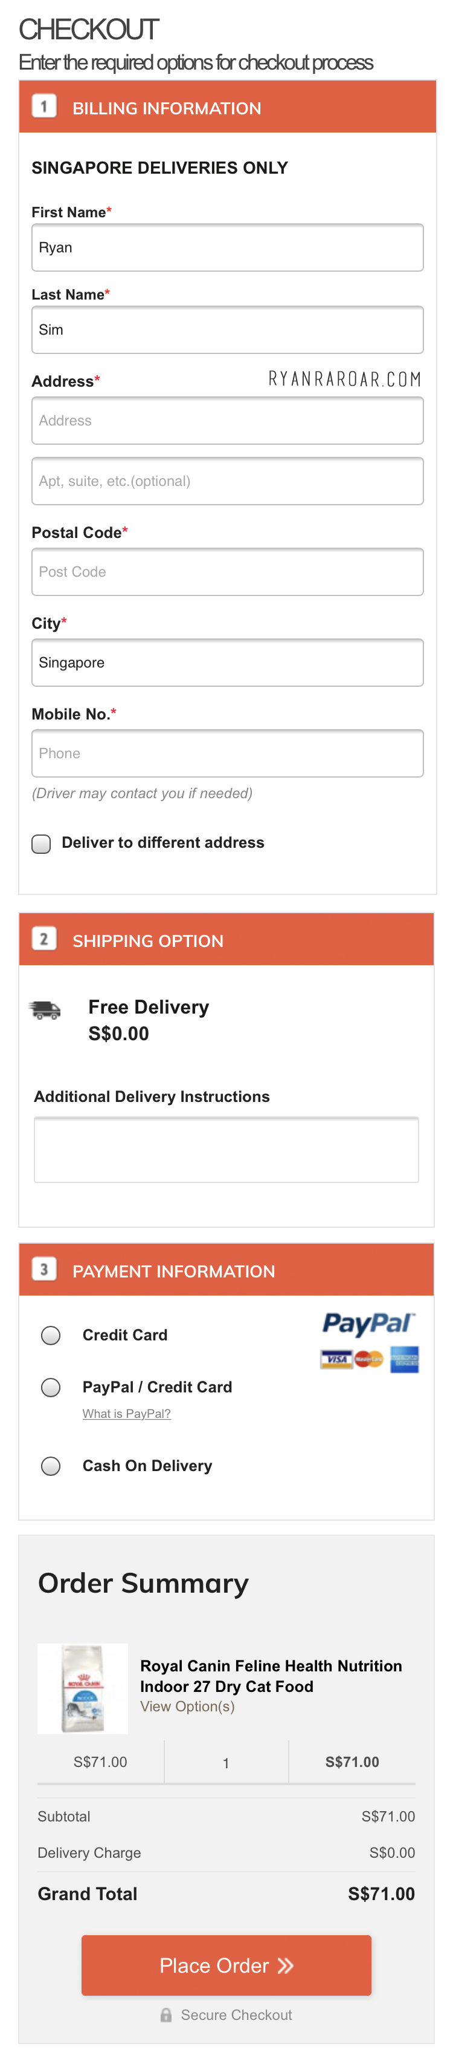Image resolution: width=453 pixels, height=2052 pixels.
Task: Click the Royal Canin product thumbnail
Action: [83, 1688]
